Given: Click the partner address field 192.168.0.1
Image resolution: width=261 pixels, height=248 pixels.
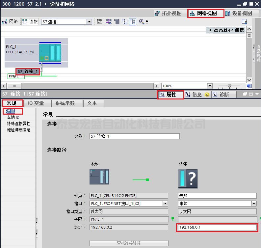Looking at the screenshot, I should point(217,227).
